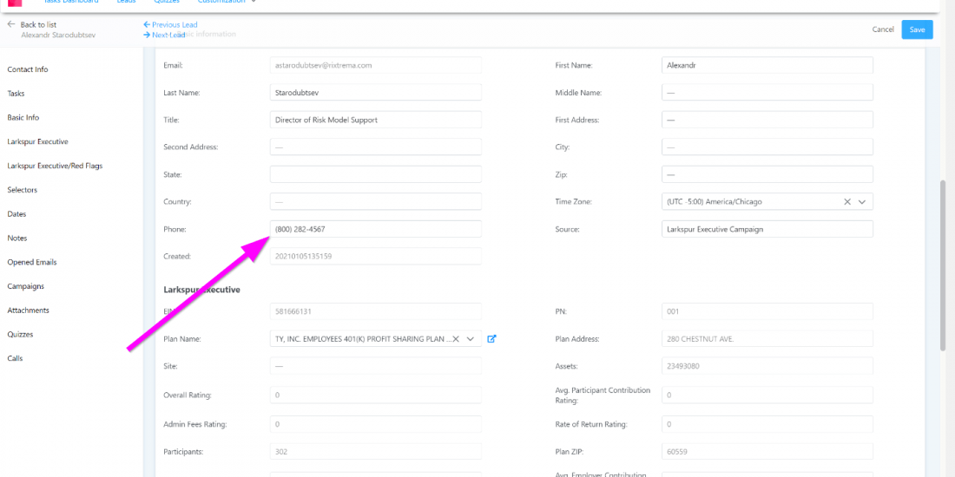Click the pink app logo at top left
This screenshot has width=955, height=477.
pos(15,3)
